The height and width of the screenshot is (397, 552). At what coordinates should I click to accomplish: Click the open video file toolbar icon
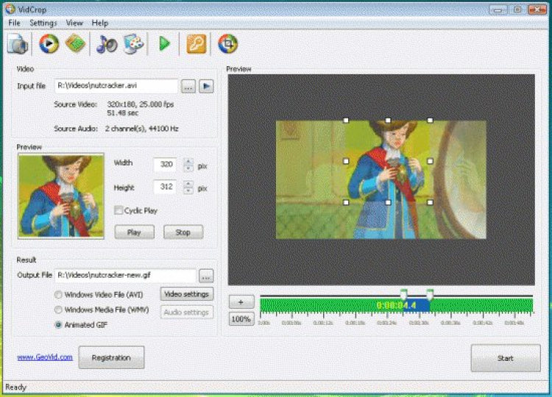(x=18, y=43)
